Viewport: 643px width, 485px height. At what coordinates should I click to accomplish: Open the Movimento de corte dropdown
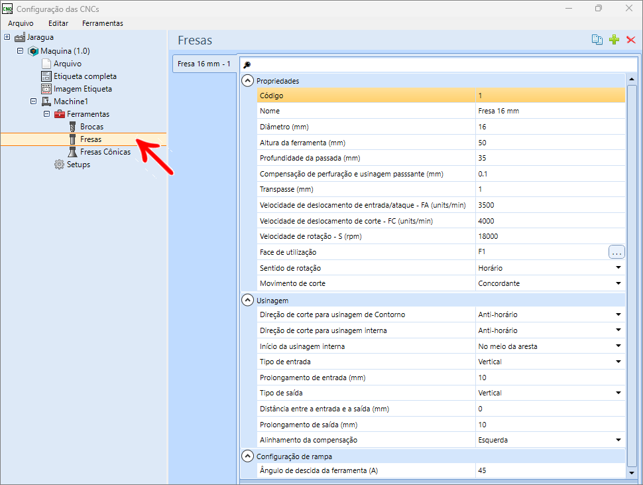point(618,283)
